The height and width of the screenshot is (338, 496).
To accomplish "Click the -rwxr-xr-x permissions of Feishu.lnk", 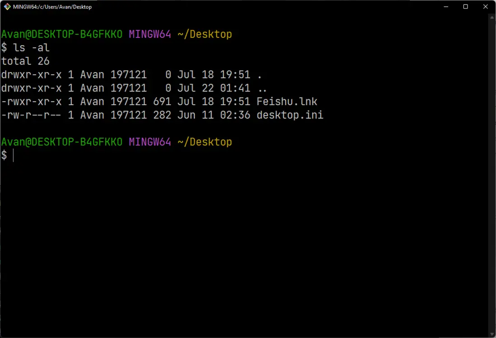I will click(x=32, y=102).
